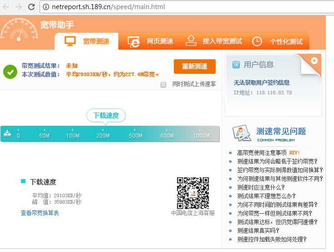Open 测速结果真实吗 link
The width and height of the screenshot is (334, 252).
pos(258,231)
